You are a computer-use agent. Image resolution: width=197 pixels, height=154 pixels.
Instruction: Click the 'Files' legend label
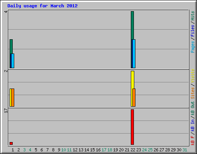(192, 31)
